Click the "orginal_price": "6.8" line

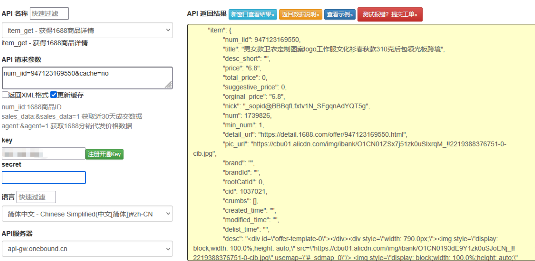tap(254, 97)
